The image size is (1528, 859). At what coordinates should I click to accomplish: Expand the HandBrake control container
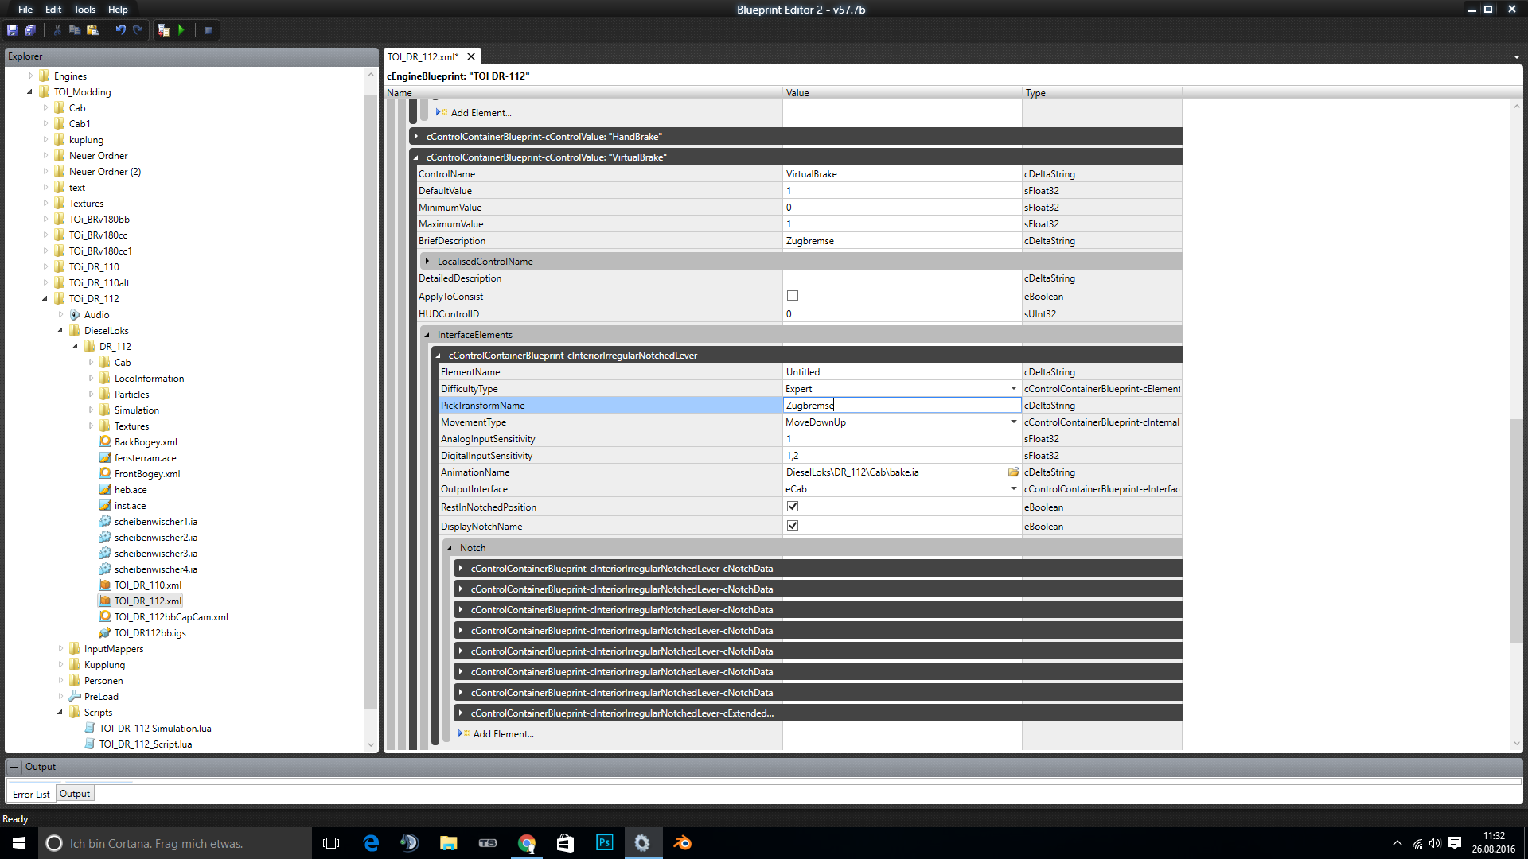pos(416,137)
